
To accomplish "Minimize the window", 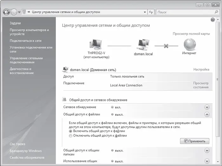I will click(199, 5).
